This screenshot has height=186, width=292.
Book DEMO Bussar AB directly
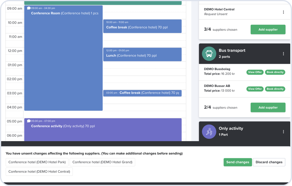(x=275, y=89)
